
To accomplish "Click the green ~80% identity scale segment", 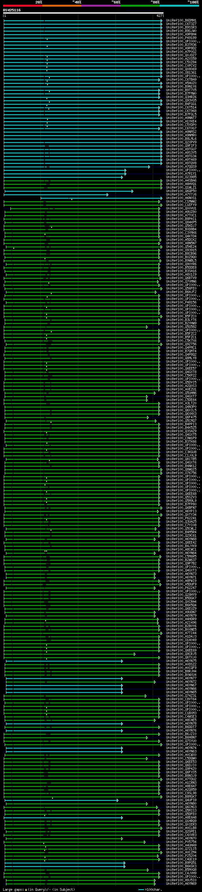I will (x=140, y=6).
